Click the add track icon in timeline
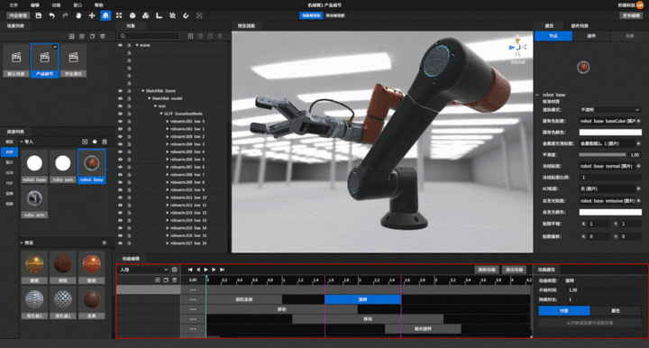The height and width of the screenshot is (348, 649). point(158,280)
